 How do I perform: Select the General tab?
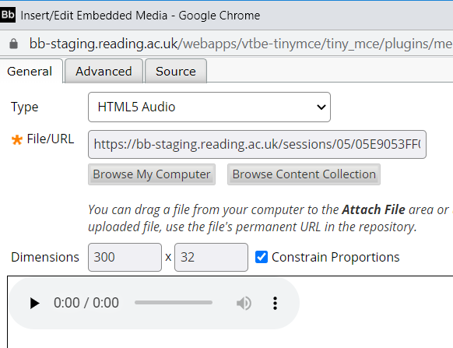(30, 71)
